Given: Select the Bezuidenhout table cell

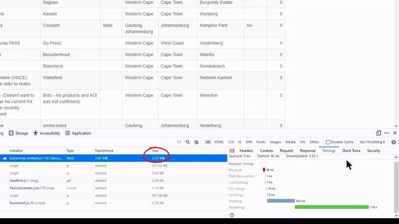Looking at the screenshot, I should click(70, 55).
